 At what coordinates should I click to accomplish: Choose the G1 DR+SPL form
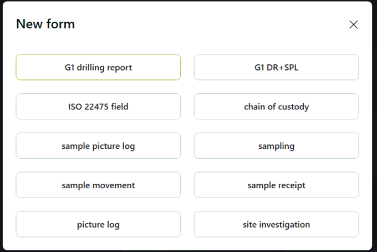pyautogui.click(x=276, y=67)
